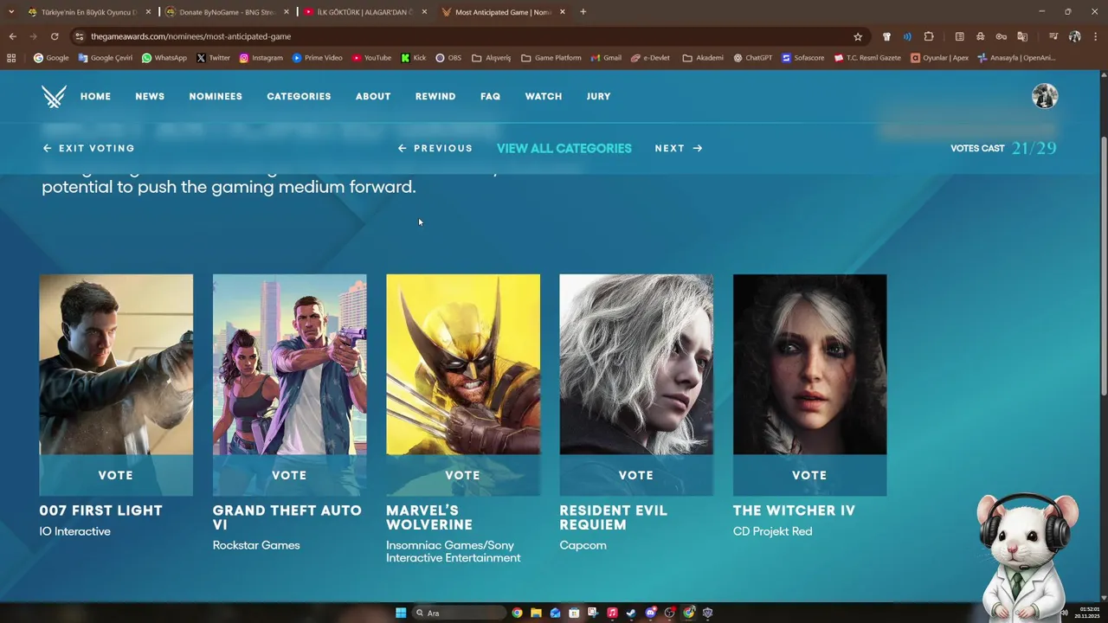Vote for Resident Evil Requiem
Viewport: 1108px width, 623px height.
coord(636,475)
